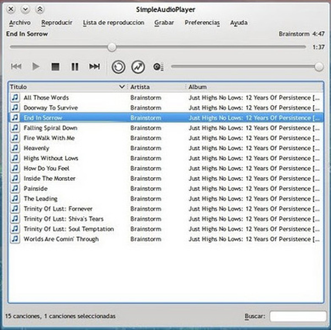
Task: Play the current track
Action: [36, 66]
